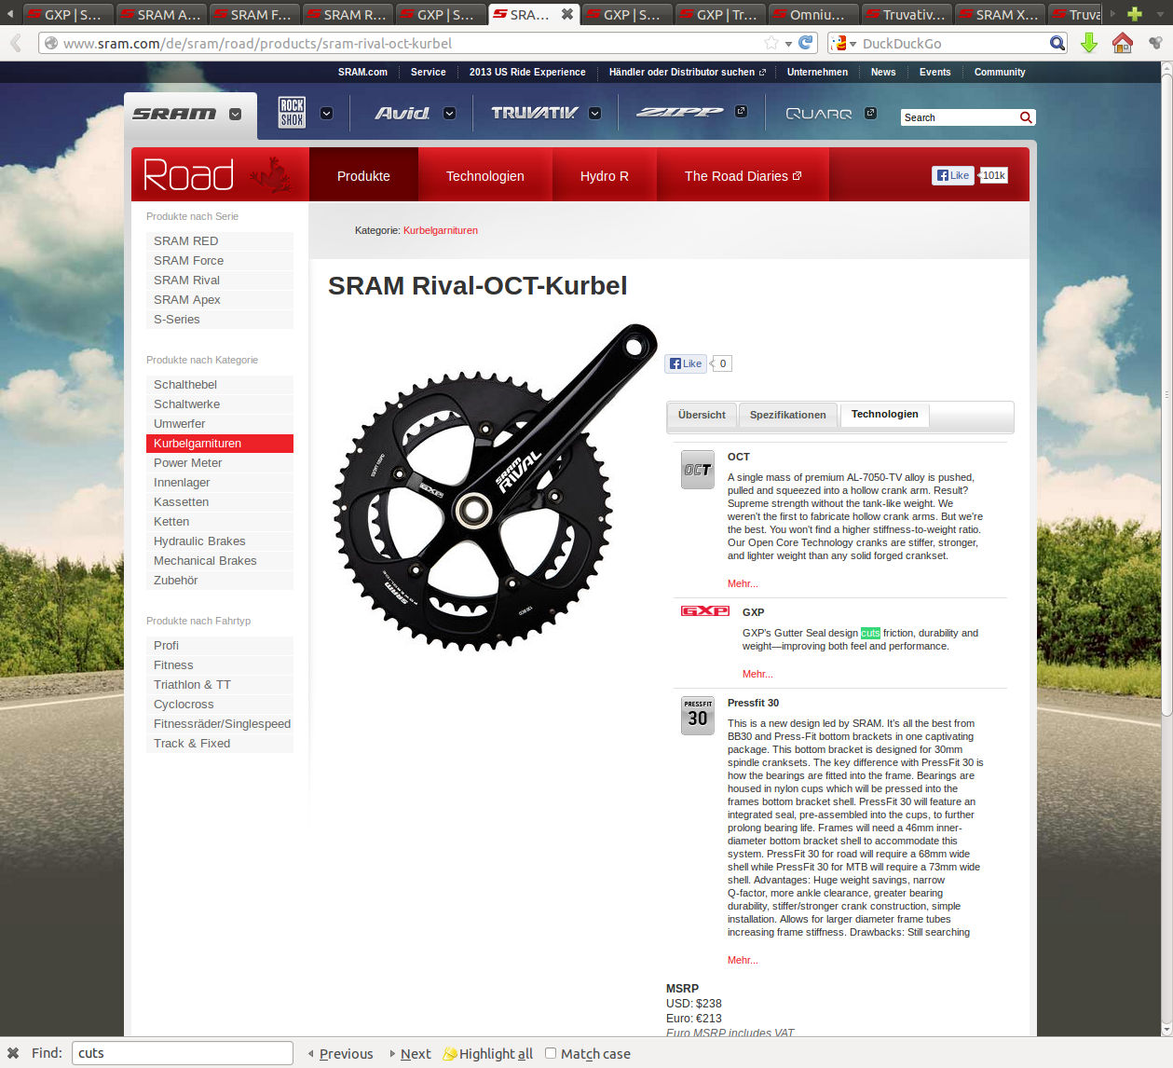Image resolution: width=1173 pixels, height=1068 pixels.
Task: Reload the page with the refresh icon
Action: click(x=806, y=43)
